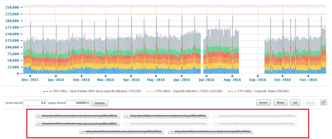Select All series button
Image resolution: width=332 pixels, height=139 pixels.
pos(295,103)
